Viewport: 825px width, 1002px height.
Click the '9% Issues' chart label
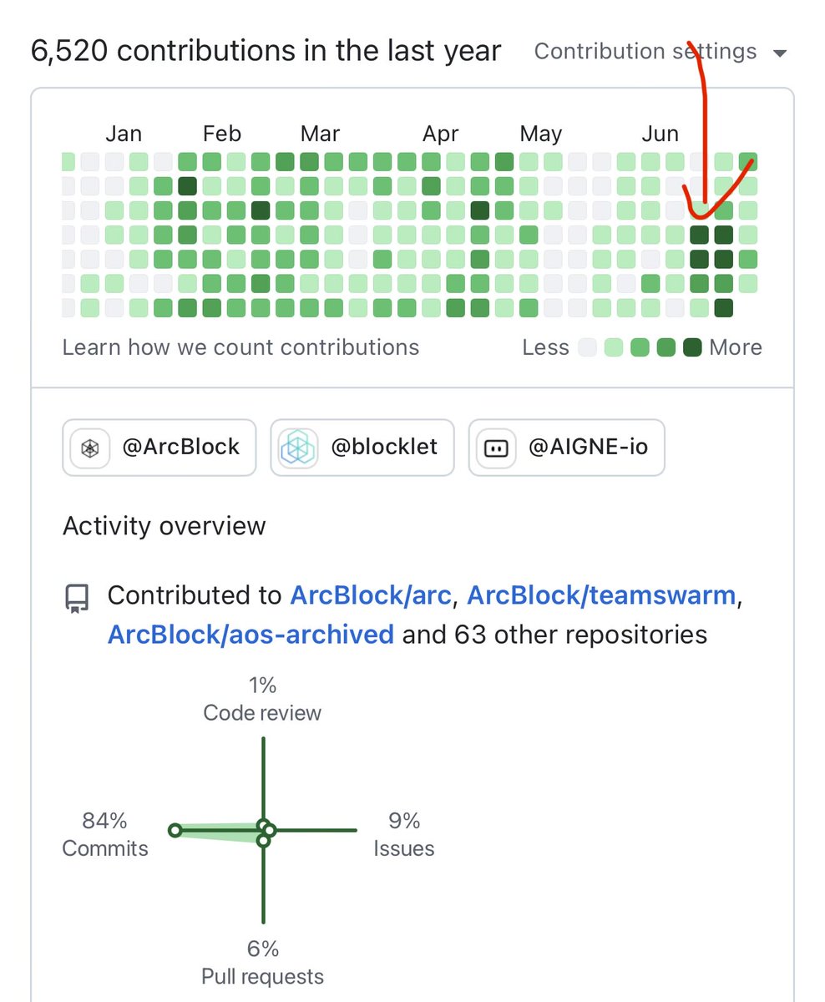tap(404, 835)
